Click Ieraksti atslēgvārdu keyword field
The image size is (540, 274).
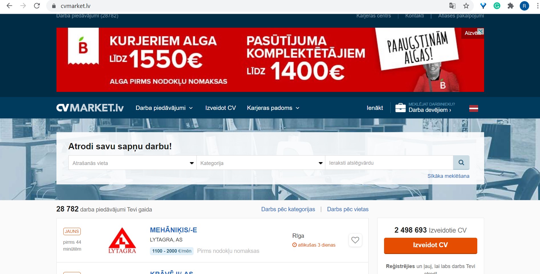(x=389, y=163)
